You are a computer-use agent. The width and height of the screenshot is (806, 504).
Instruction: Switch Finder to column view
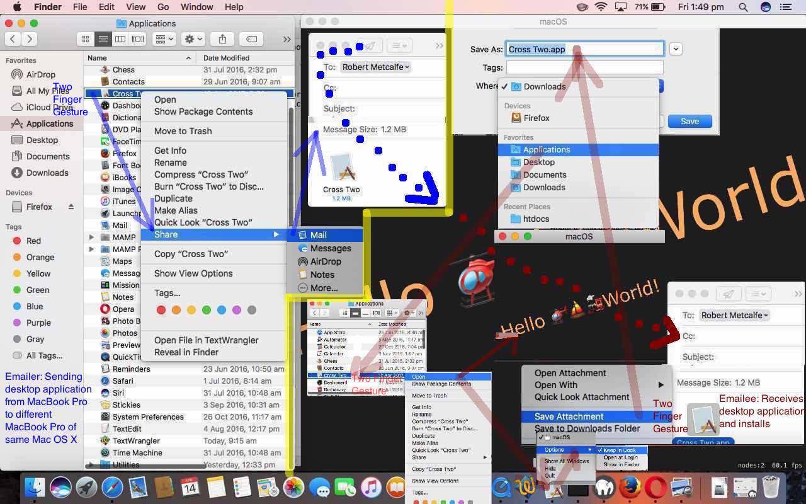click(x=120, y=39)
